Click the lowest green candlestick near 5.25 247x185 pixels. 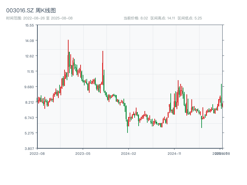[128, 126]
